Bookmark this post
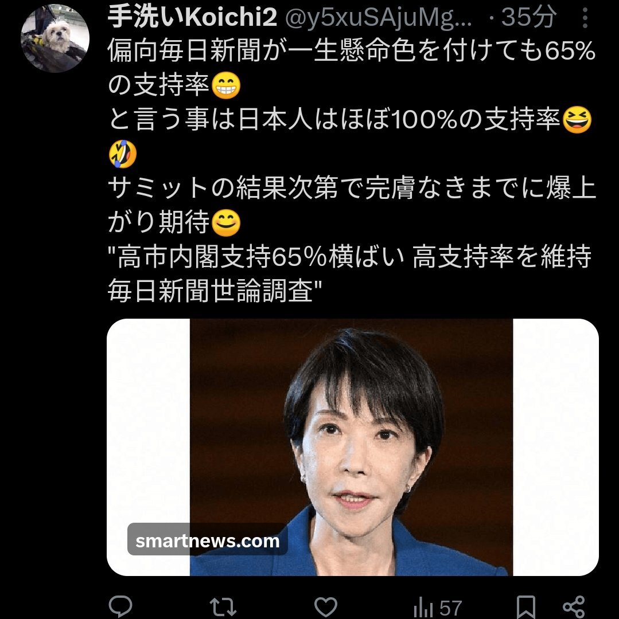The image size is (619, 619). (x=525, y=607)
